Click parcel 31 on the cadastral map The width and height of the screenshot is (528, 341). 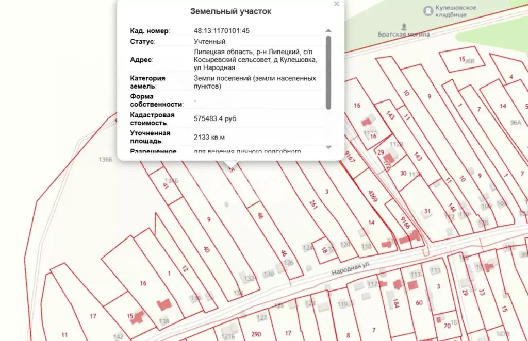click(x=427, y=211)
